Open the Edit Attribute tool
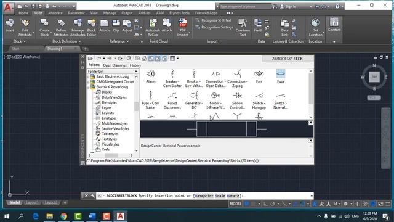This screenshot has height=222, width=394. (25, 27)
